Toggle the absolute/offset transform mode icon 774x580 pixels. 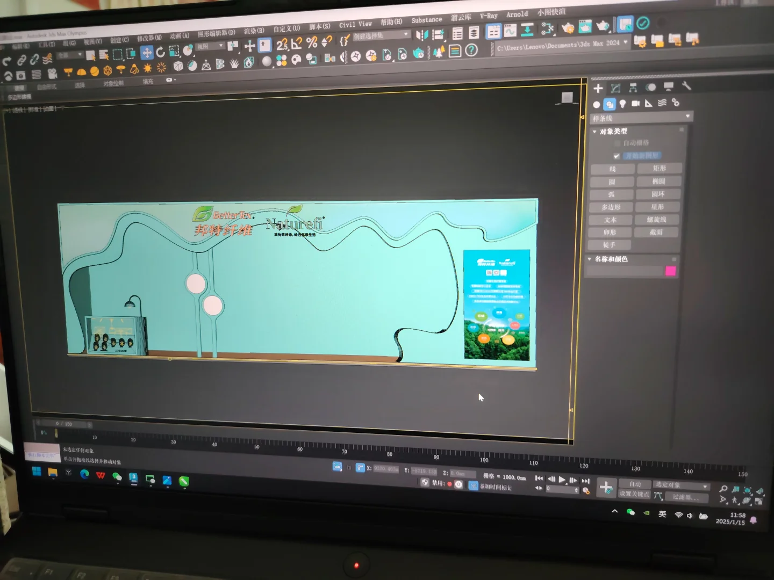pyautogui.click(x=360, y=468)
